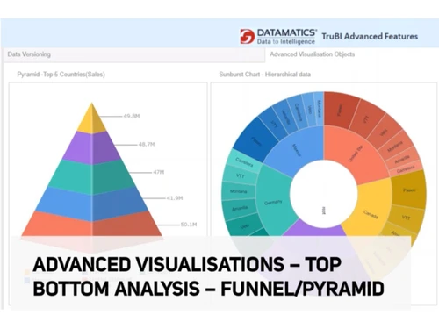
Task: Select the teal Montana outer segment
Action: (x=238, y=191)
